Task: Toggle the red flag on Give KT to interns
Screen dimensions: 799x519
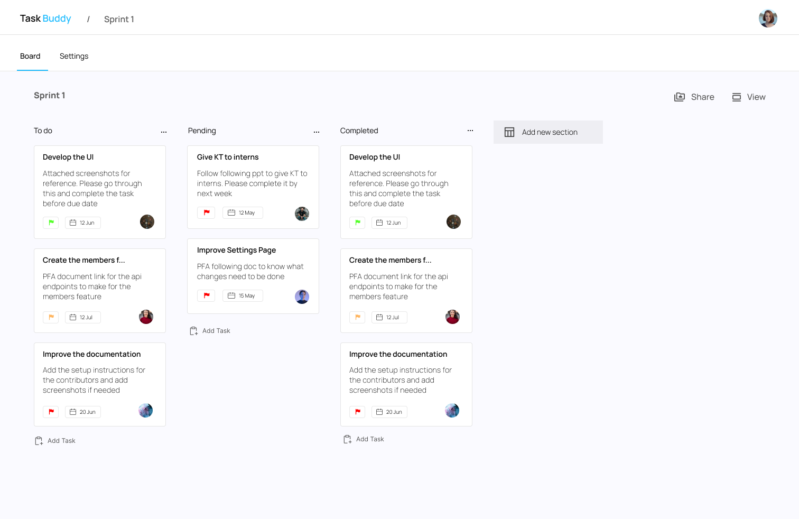Action: tap(206, 212)
